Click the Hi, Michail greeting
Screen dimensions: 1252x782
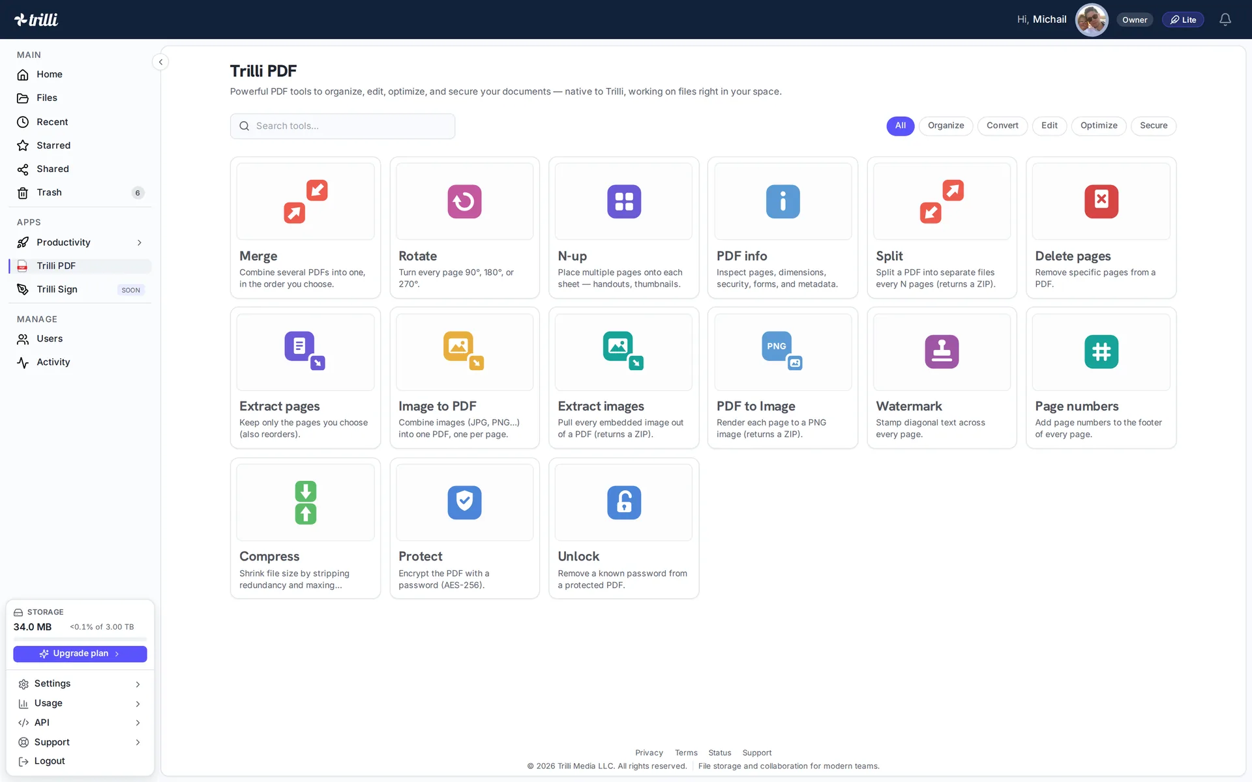tap(1041, 20)
